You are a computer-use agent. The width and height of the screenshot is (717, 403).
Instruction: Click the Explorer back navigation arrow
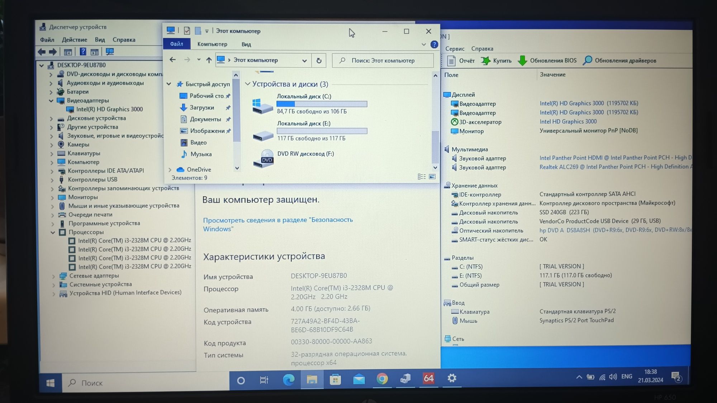pyautogui.click(x=172, y=60)
